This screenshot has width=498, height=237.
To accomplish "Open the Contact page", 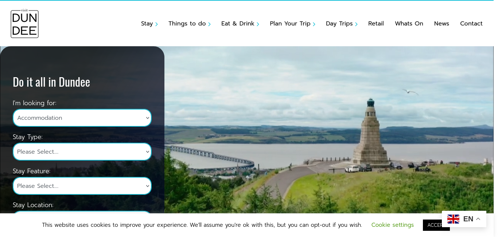I will [471, 24].
